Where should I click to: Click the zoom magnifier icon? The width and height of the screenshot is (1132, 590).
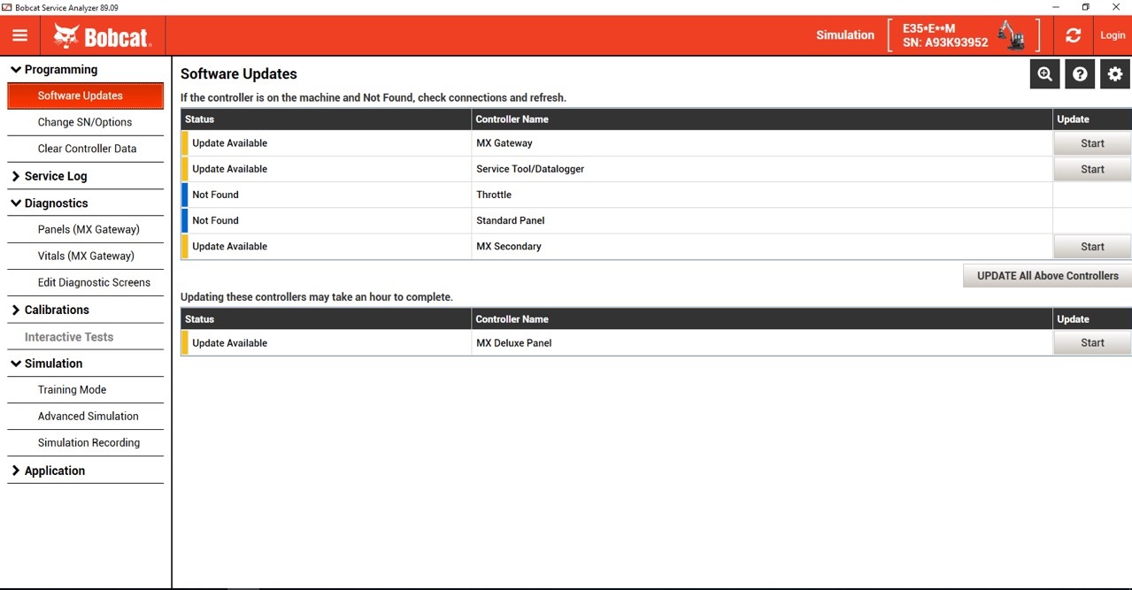1045,74
